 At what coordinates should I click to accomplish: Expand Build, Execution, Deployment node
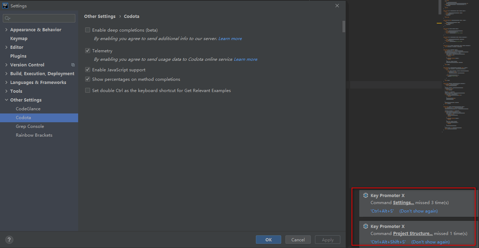point(6,74)
